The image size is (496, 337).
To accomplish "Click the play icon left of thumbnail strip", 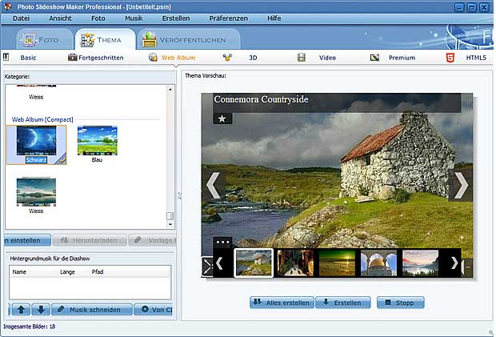I will point(207,267).
